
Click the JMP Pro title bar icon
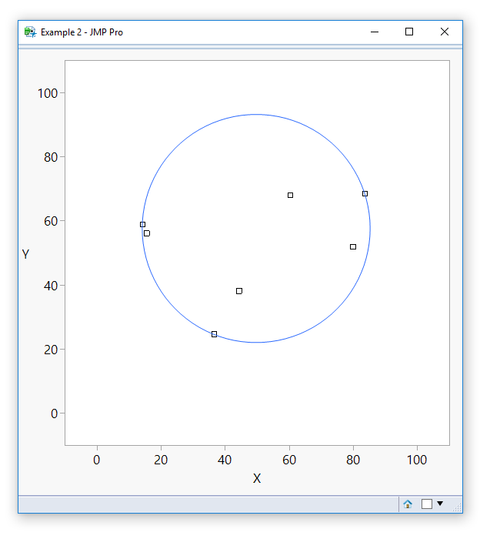30,32
